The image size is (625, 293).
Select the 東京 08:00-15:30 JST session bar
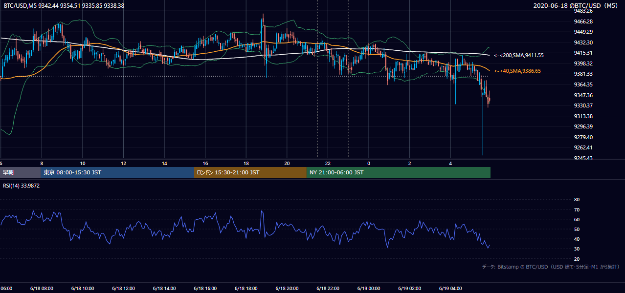117,172
